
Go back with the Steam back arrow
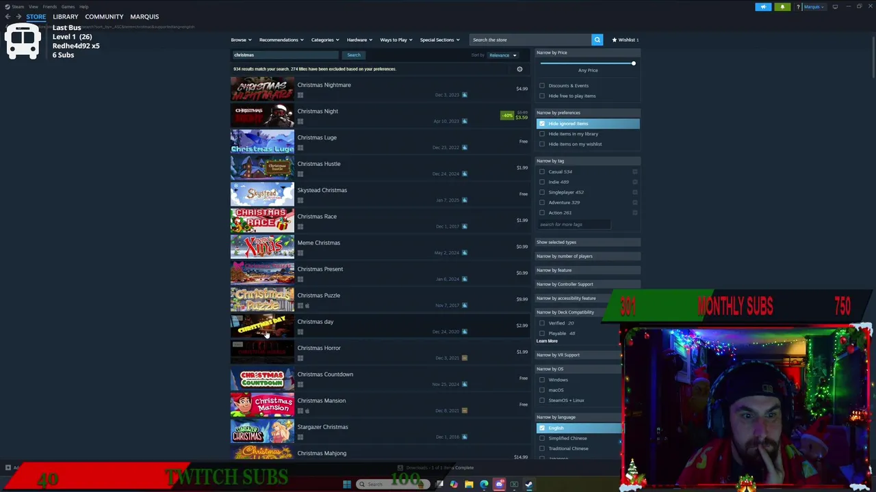click(8, 16)
